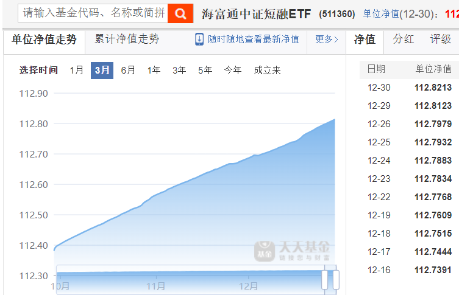Click the 112.50 y-axis label

click(34, 215)
